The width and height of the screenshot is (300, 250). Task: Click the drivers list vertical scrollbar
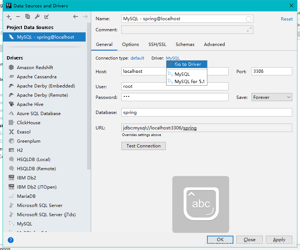89,96
